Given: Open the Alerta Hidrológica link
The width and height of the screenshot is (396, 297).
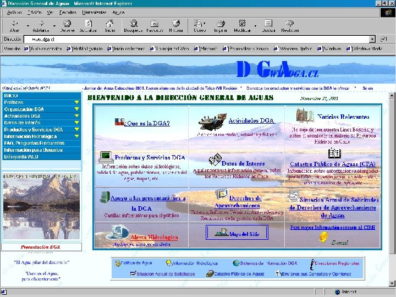Looking at the screenshot, I should (x=154, y=238).
